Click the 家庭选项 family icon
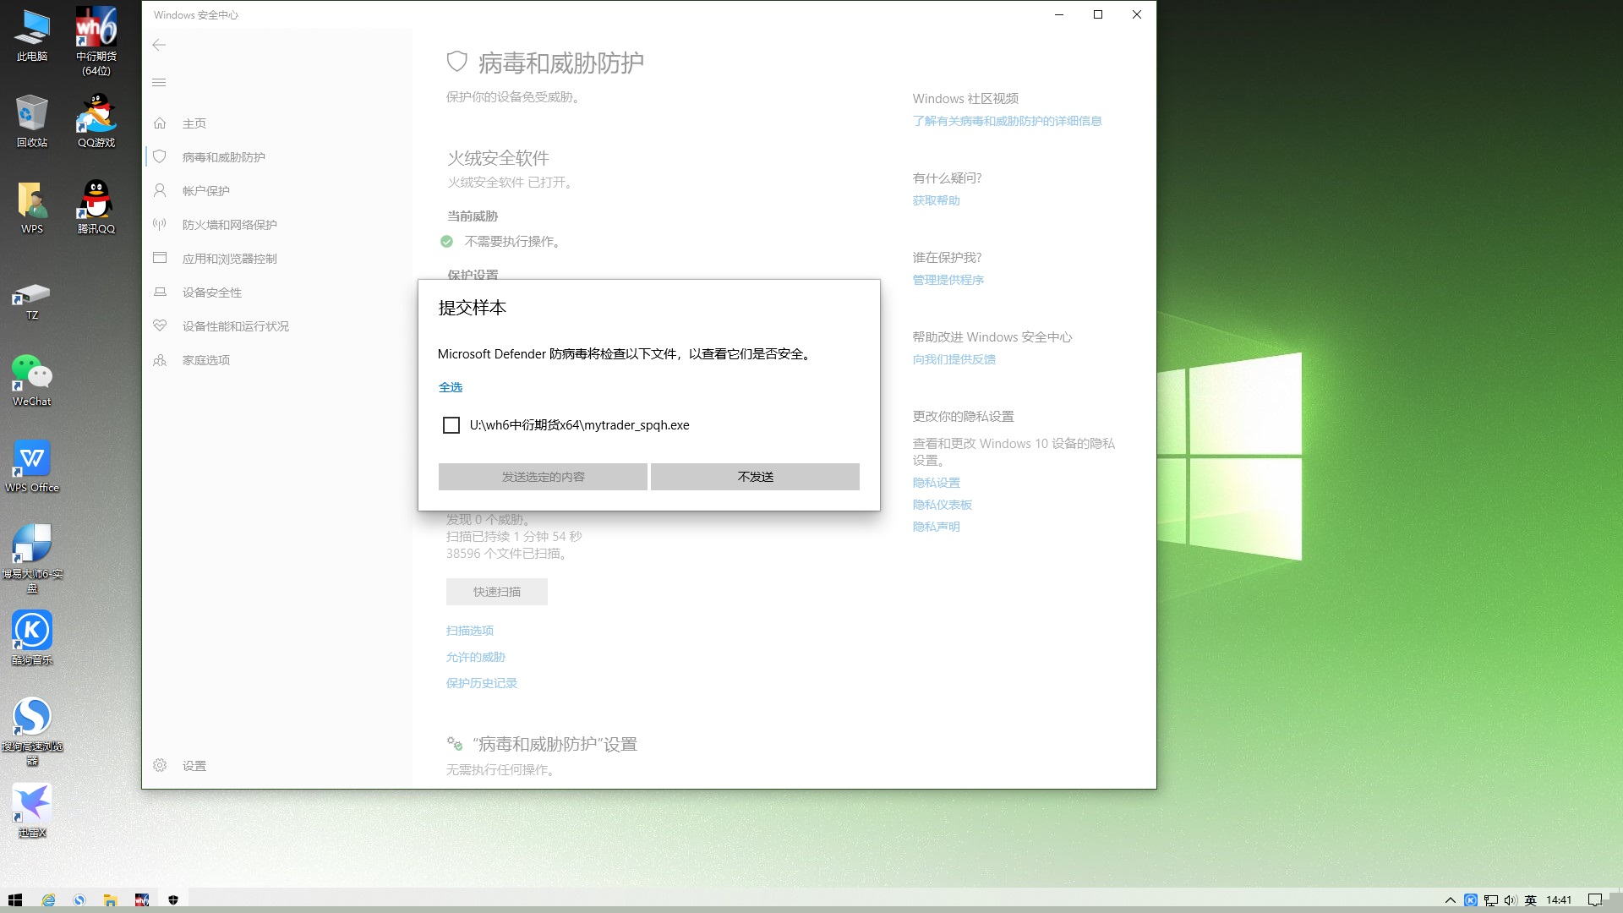The height and width of the screenshot is (913, 1623). pyautogui.click(x=160, y=360)
